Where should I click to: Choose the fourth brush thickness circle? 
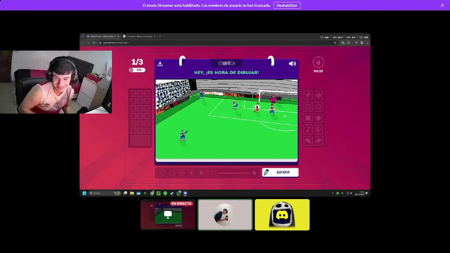click(x=192, y=173)
